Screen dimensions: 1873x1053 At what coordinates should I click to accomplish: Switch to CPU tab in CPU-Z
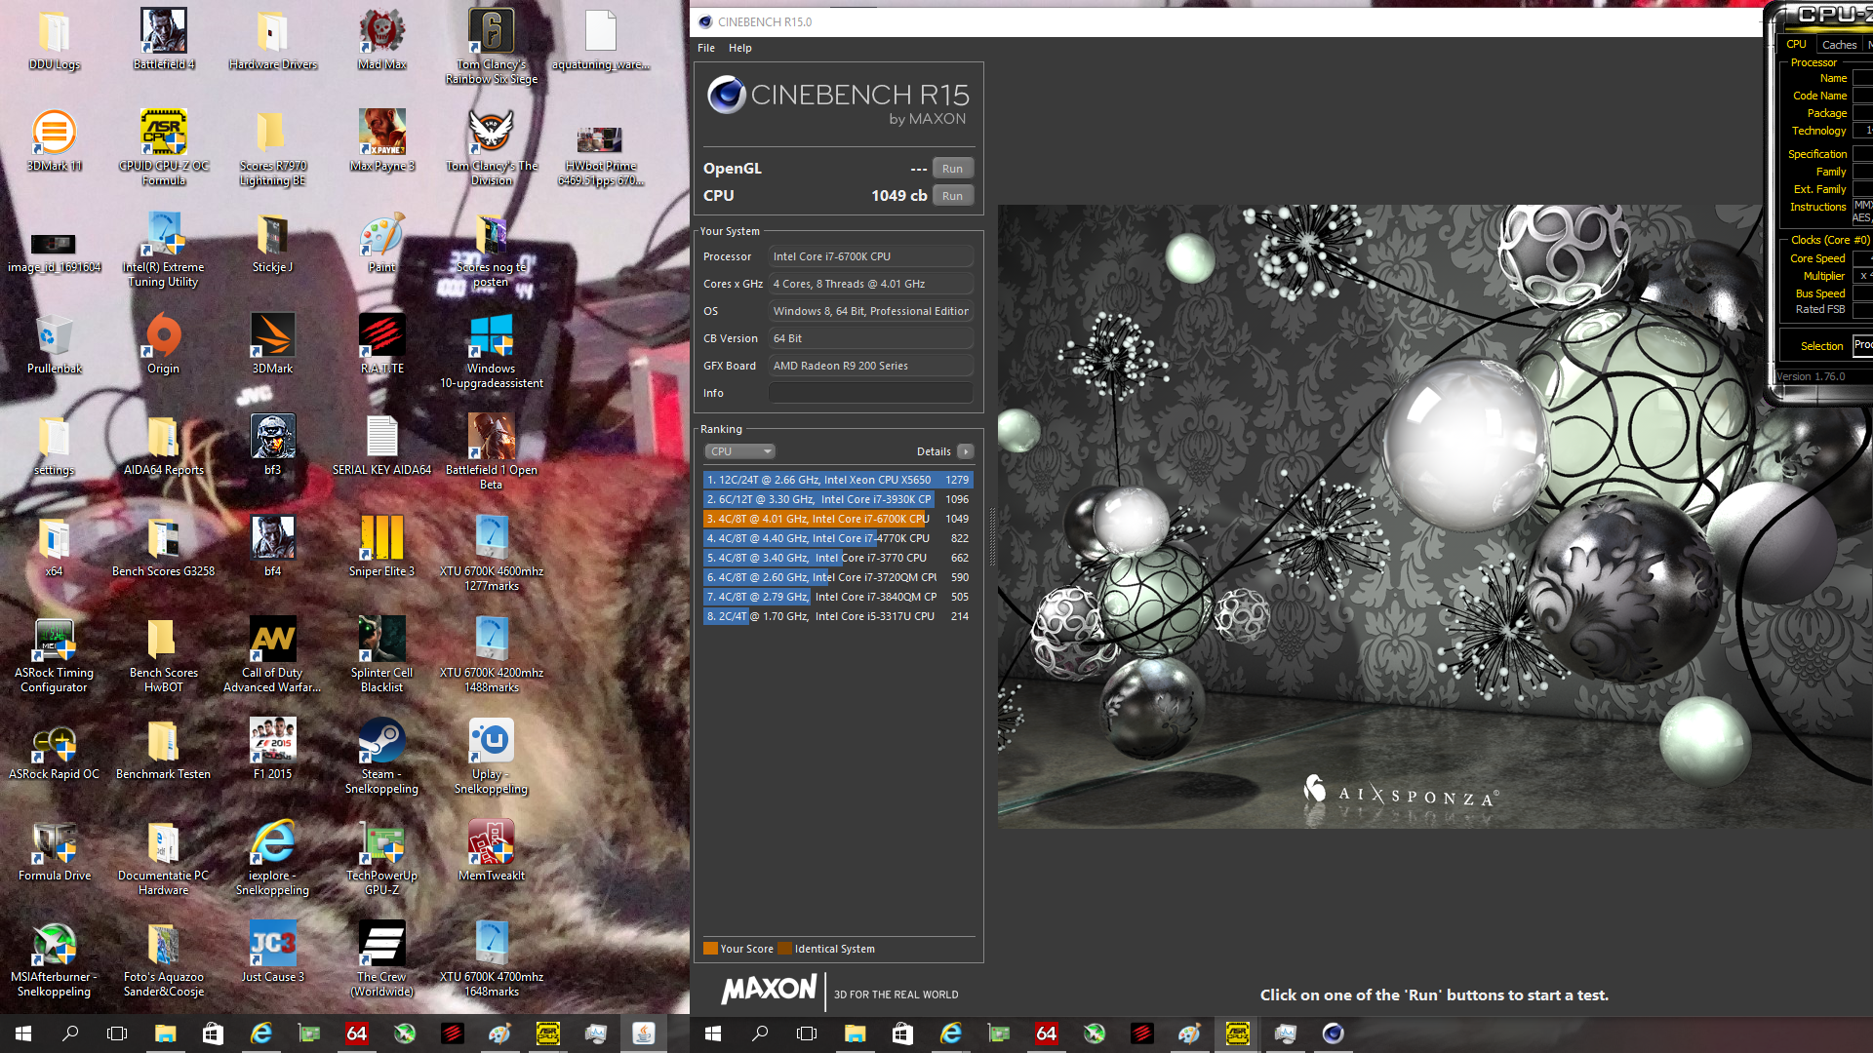[x=1796, y=44]
